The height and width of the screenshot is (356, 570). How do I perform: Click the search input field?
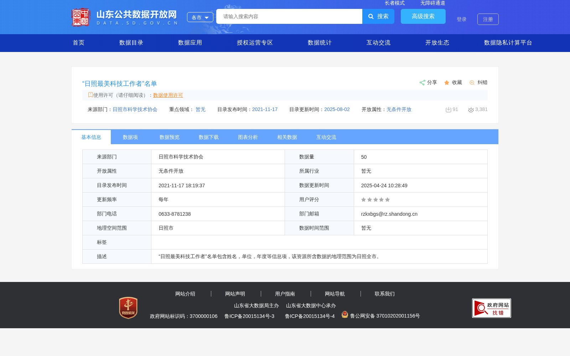[289, 16]
